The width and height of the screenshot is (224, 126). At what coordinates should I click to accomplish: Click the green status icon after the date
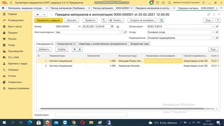[x=118, y=27]
